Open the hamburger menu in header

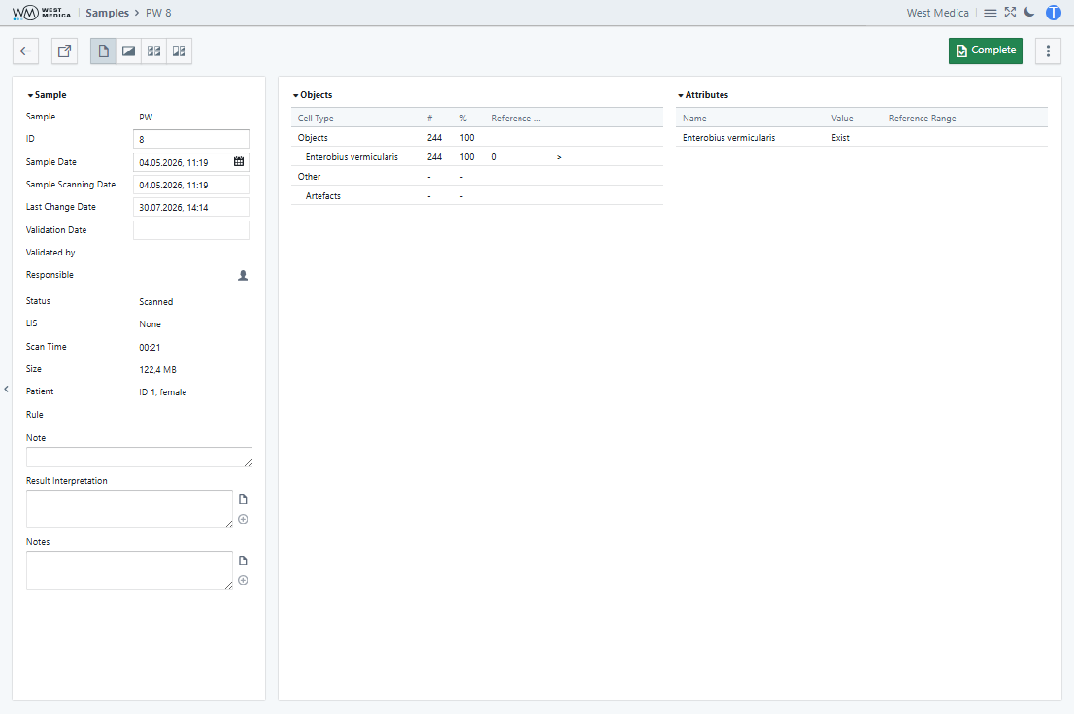990,13
